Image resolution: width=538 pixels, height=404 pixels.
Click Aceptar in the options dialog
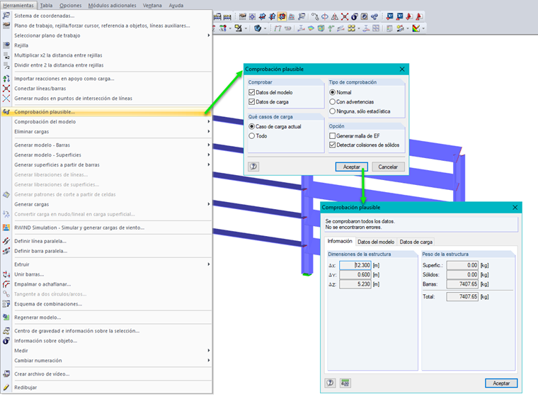(352, 167)
